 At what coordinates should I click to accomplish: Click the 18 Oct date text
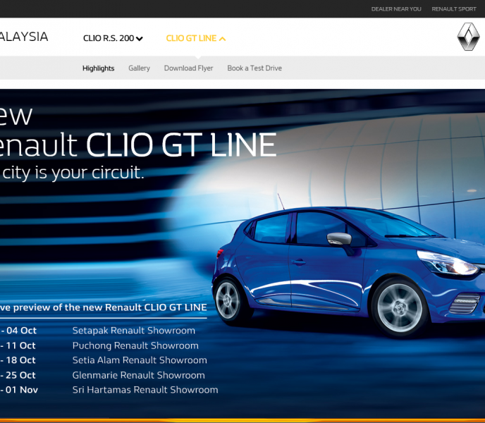pyautogui.click(x=20, y=360)
